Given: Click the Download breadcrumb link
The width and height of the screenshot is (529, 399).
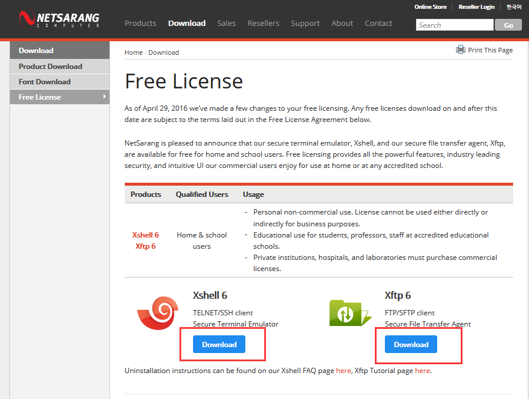Looking at the screenshot, I should click(164, 52).
